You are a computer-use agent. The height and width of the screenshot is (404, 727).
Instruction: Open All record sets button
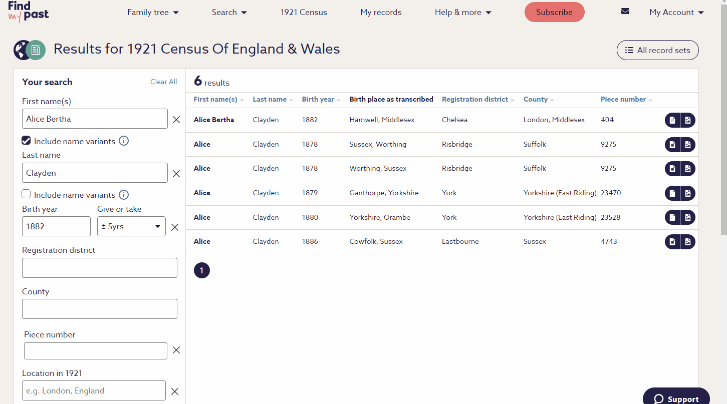(x=657, y=50)
